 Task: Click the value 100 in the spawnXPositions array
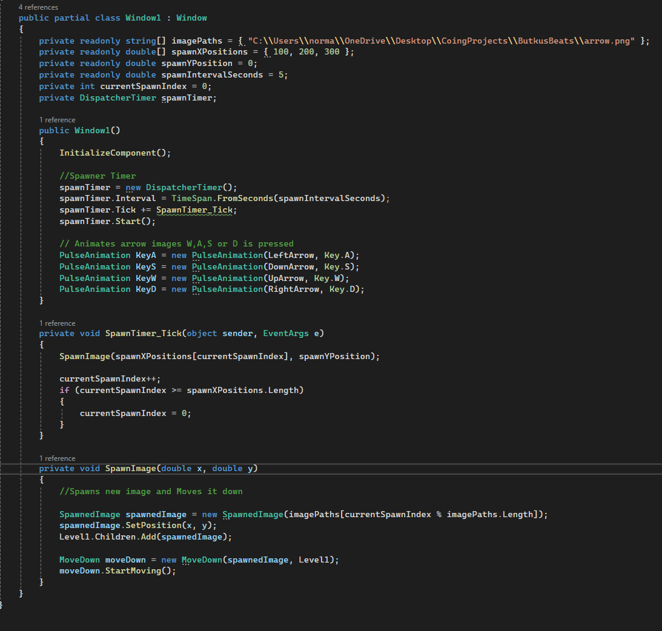[x=281, y=52]
